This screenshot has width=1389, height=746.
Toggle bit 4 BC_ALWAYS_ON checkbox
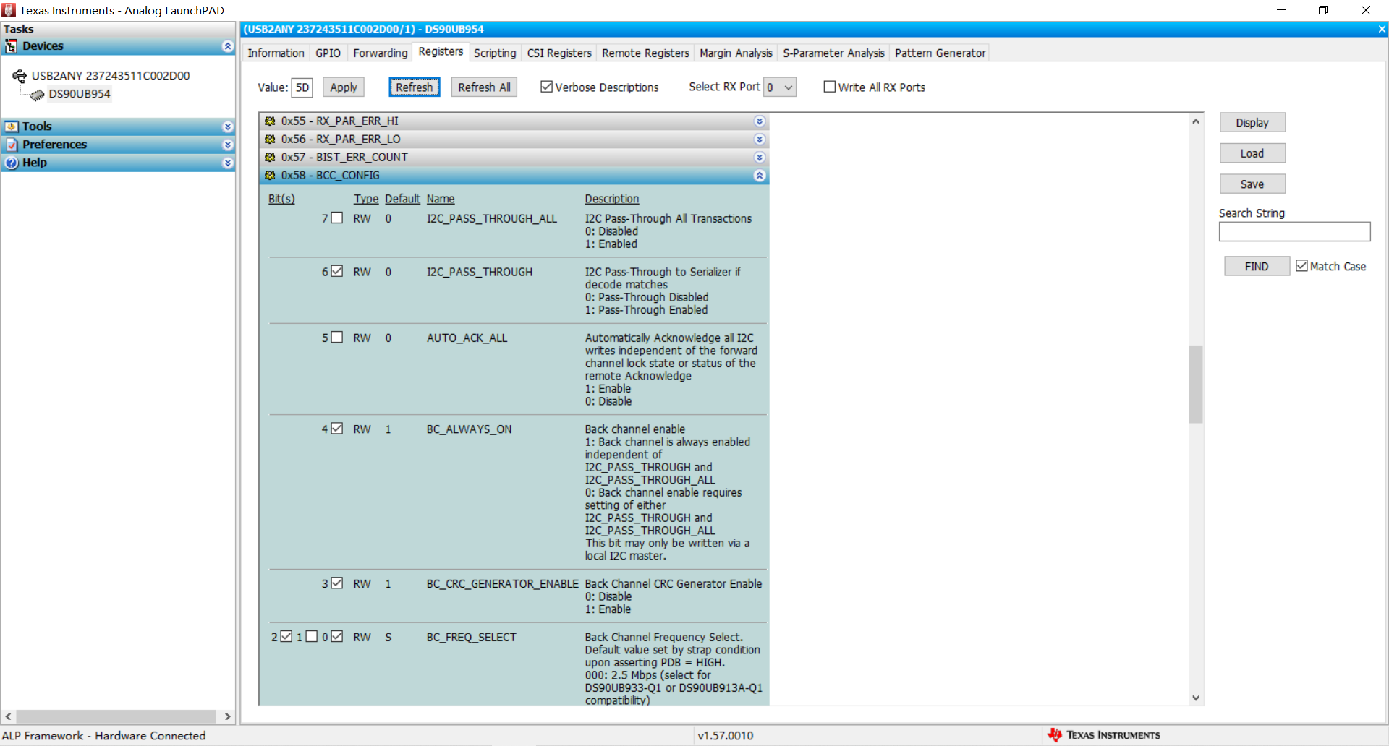click(337, 428)
